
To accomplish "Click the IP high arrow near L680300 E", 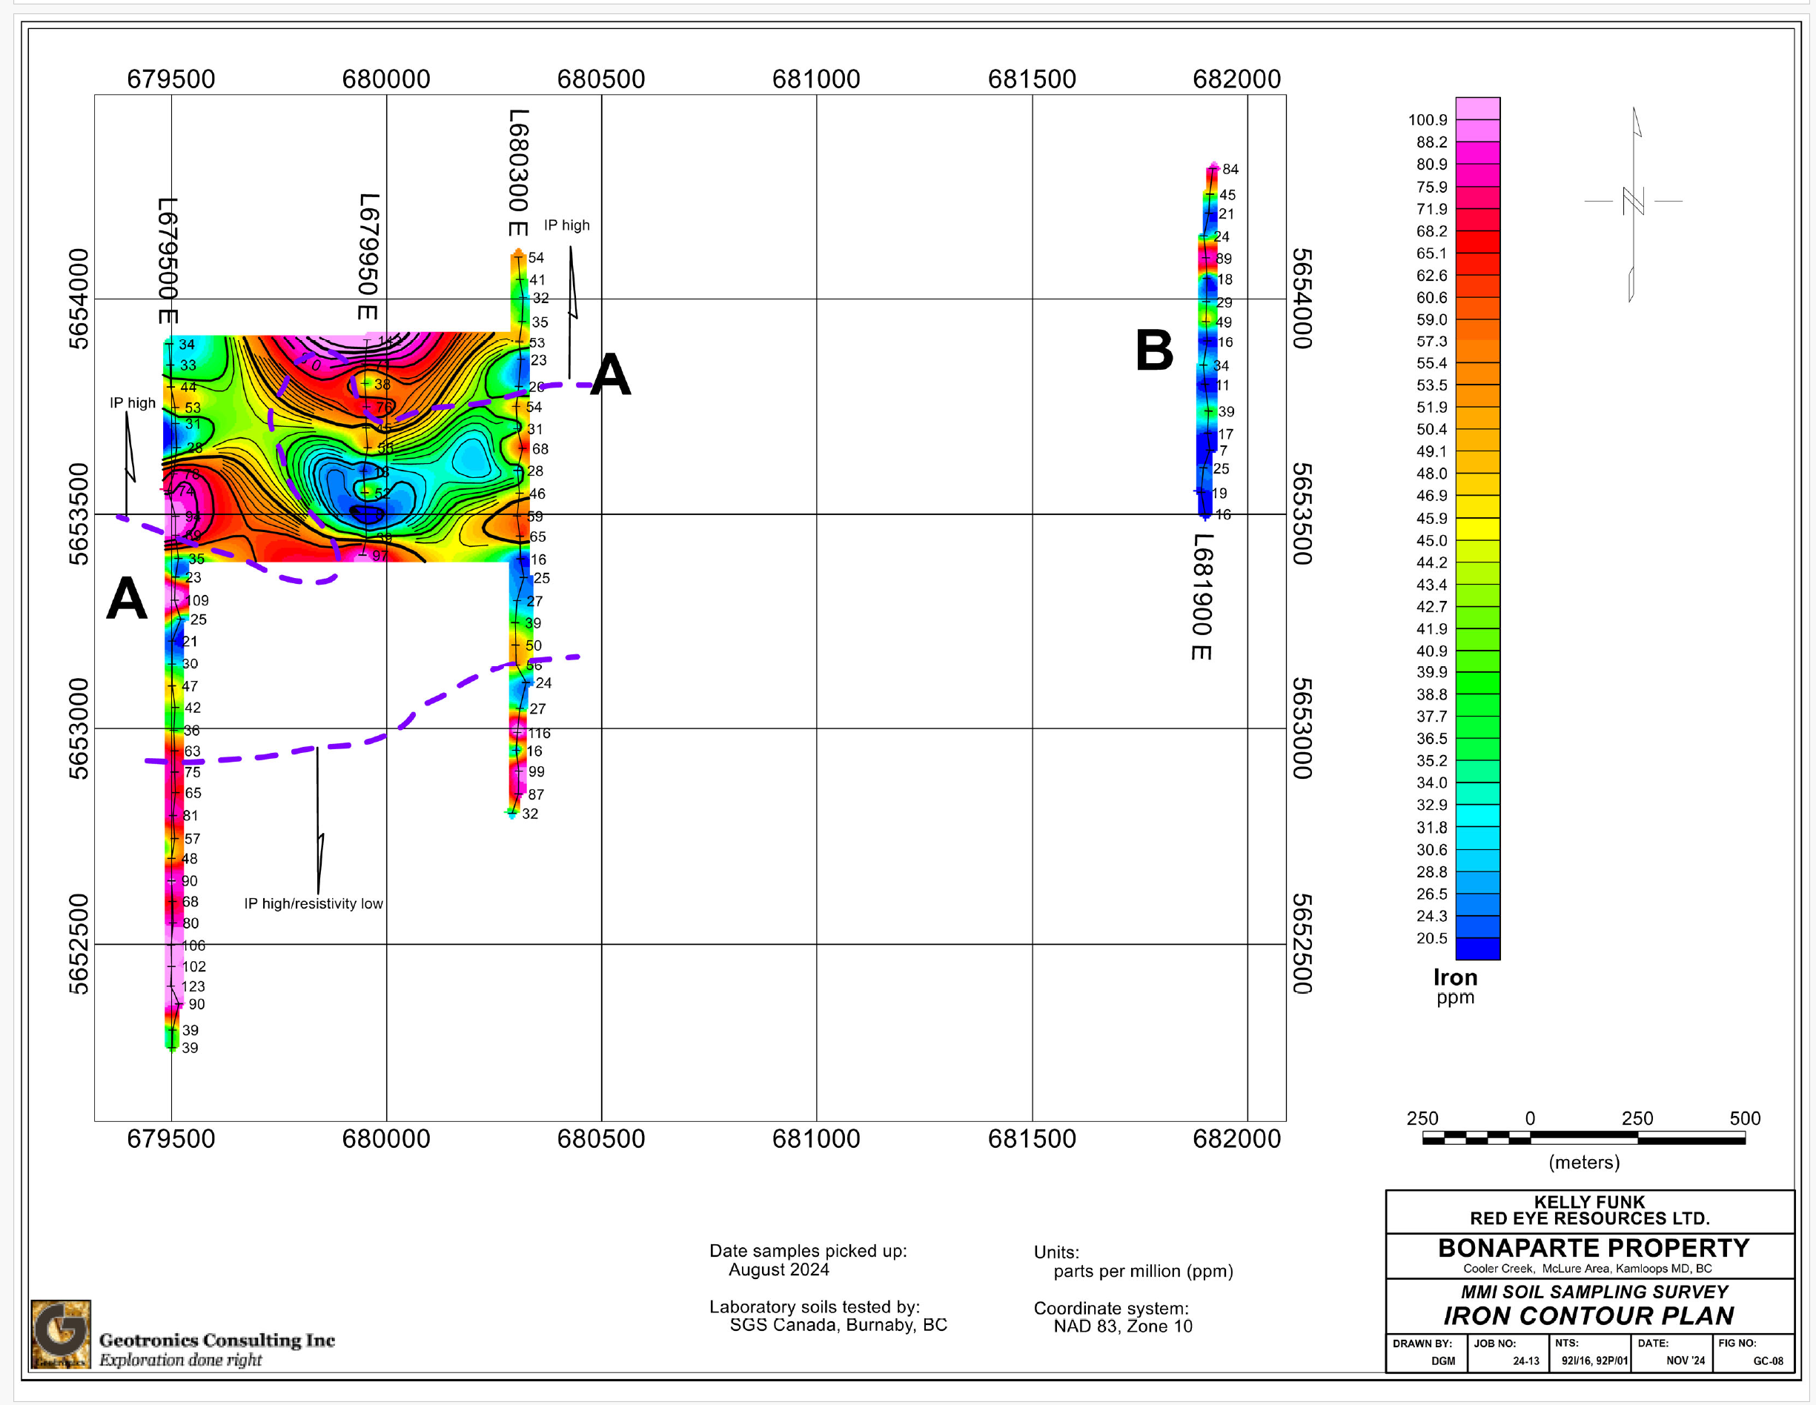I will point(572,308).
